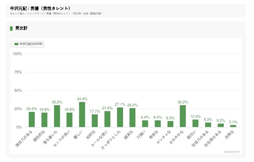Select the short 活発な bar at 3.1%

233,126
